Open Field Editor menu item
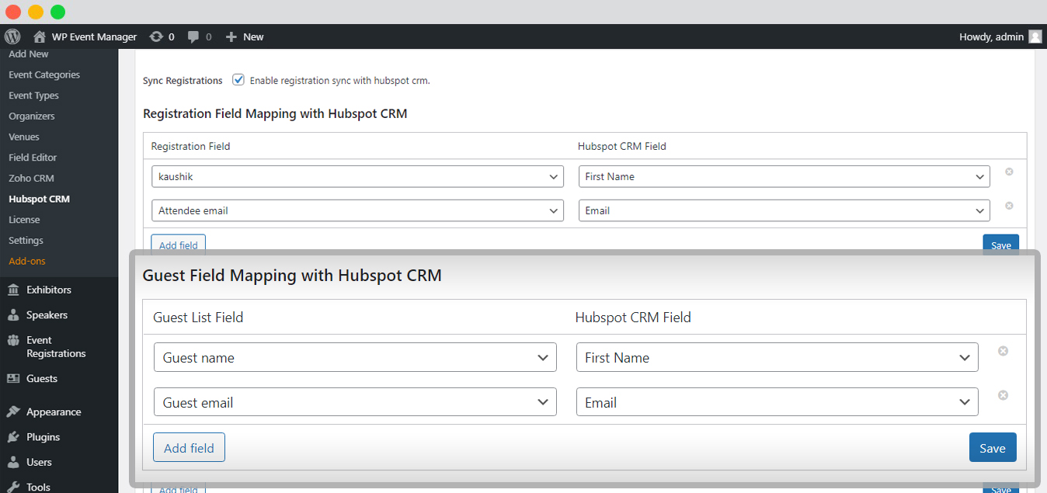 tap(33, 158)
